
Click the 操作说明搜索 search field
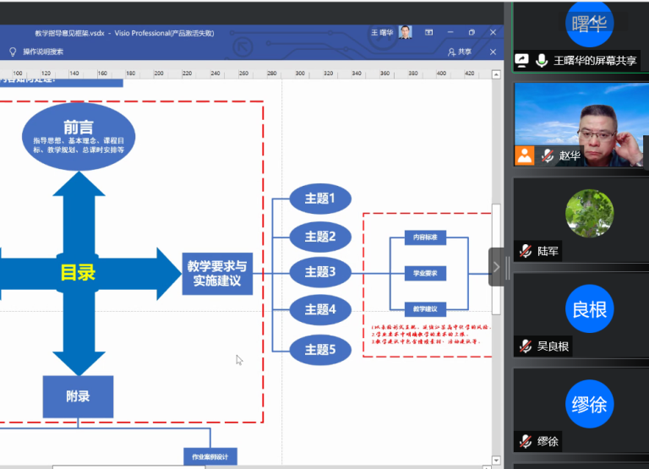44,52
